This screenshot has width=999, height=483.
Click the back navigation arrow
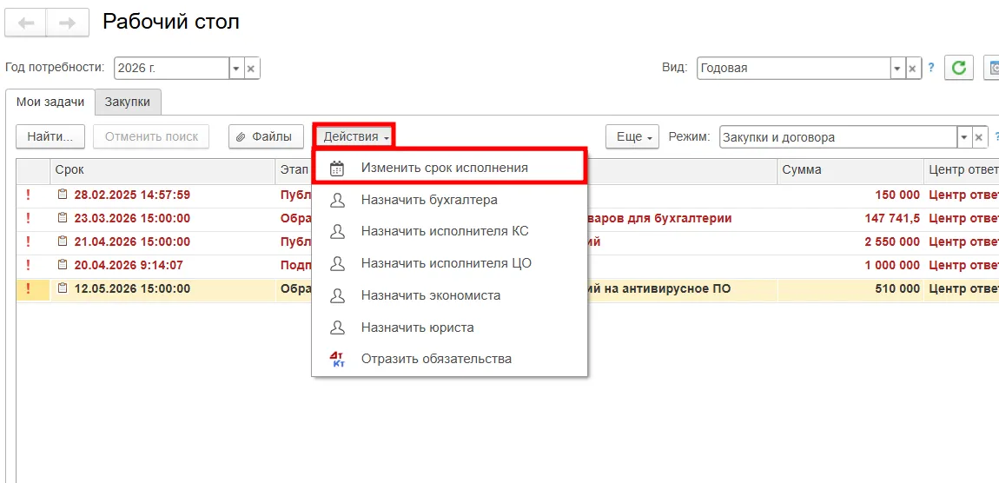click(x=25, y=23)
